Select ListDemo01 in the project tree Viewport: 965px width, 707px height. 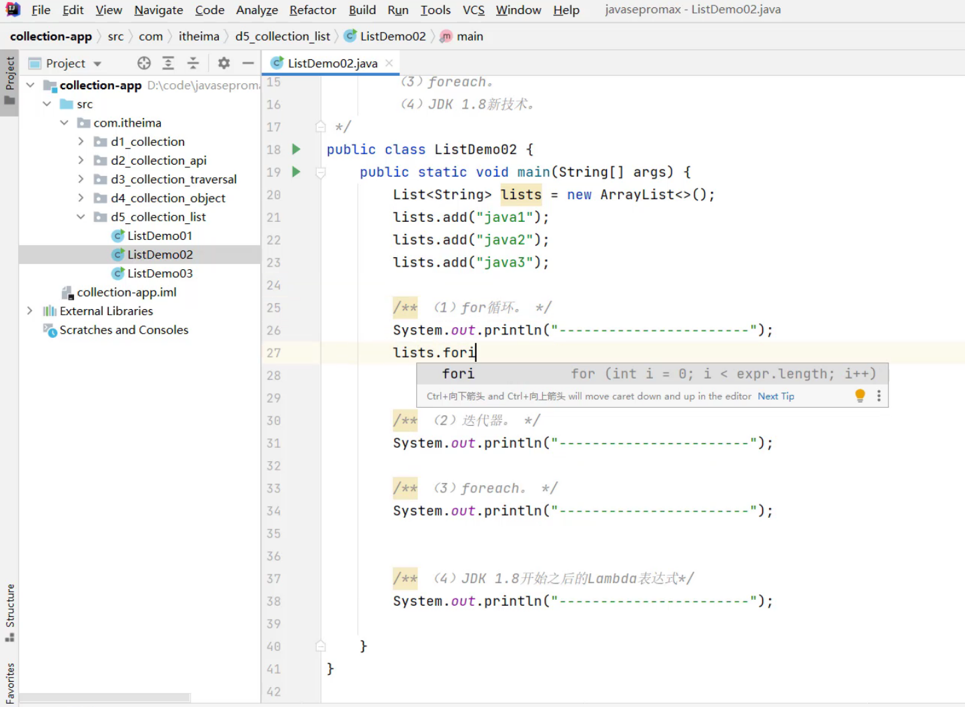pos(160,236)
